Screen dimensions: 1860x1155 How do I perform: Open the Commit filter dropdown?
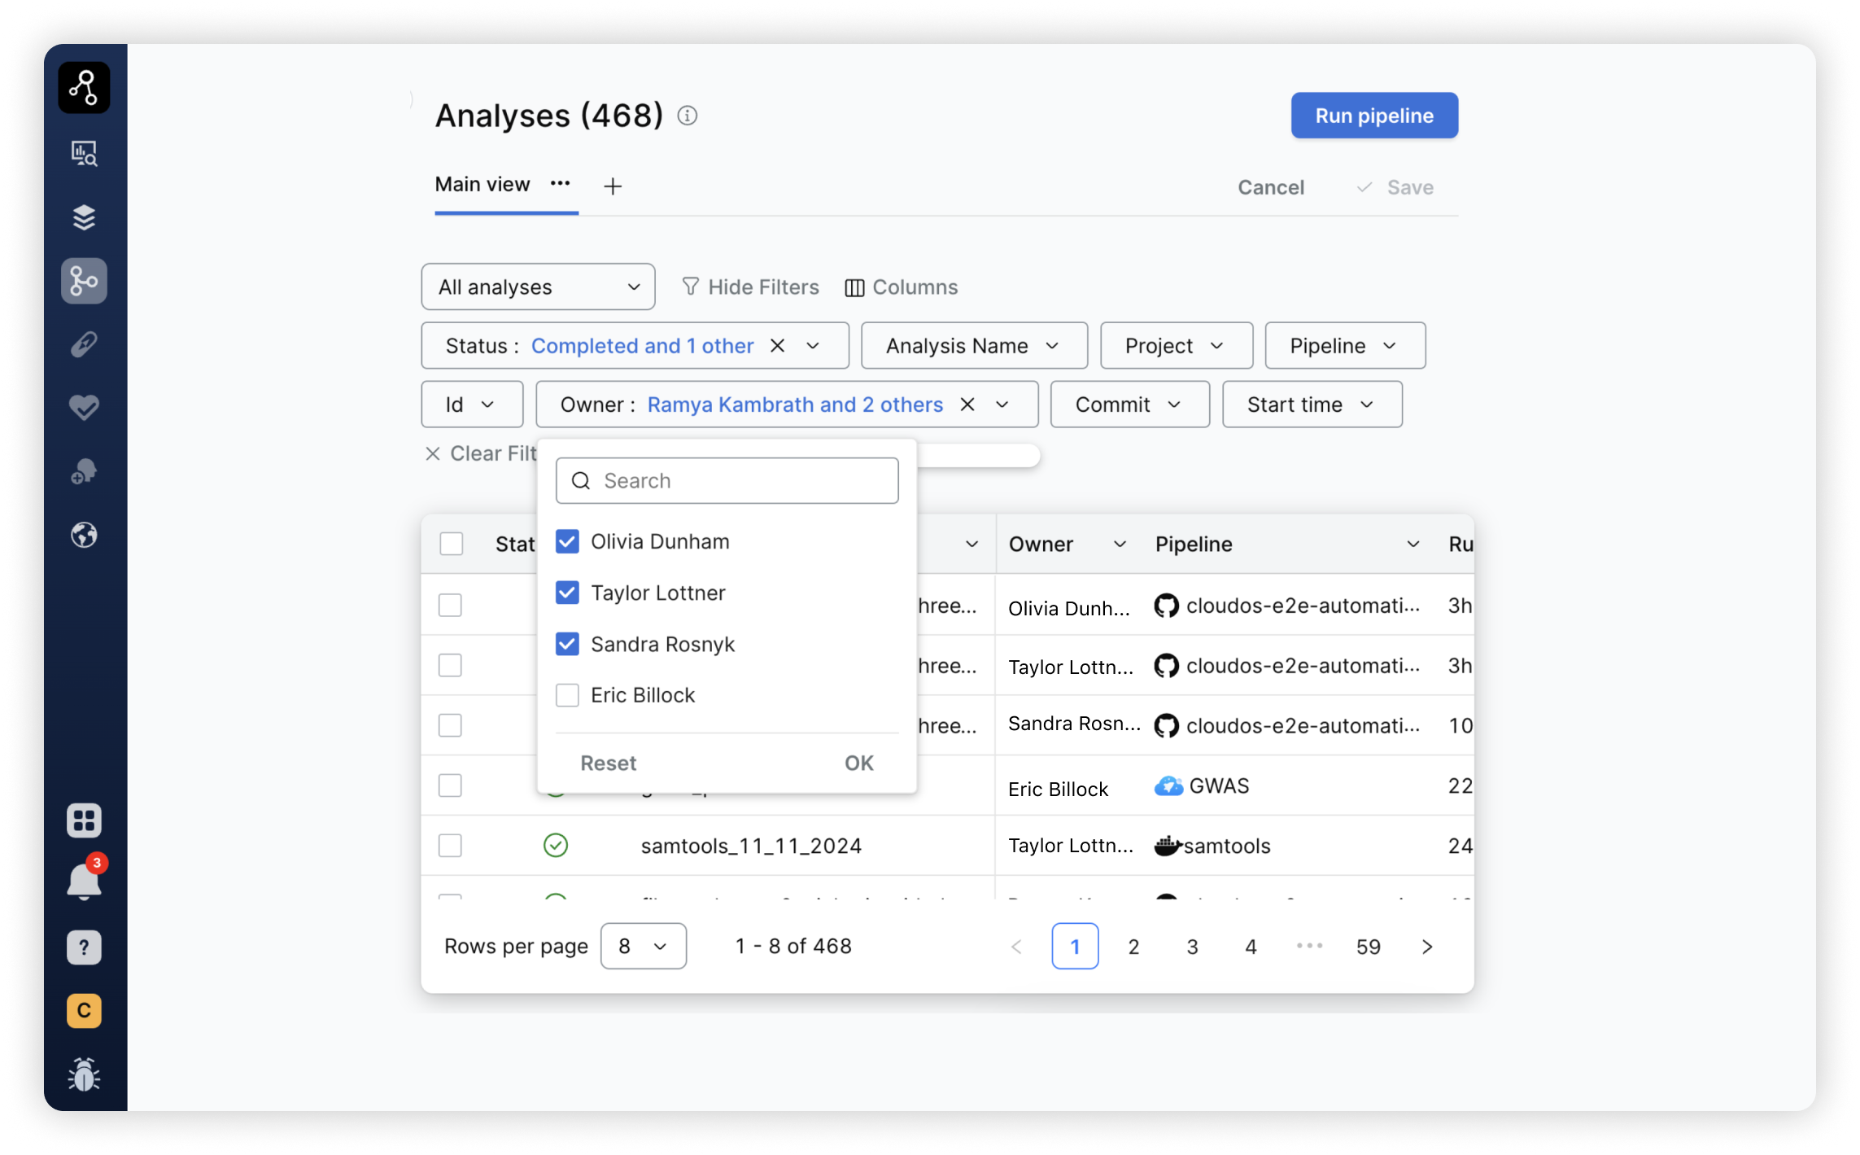pyautogui.click(x=1129, y=405)
